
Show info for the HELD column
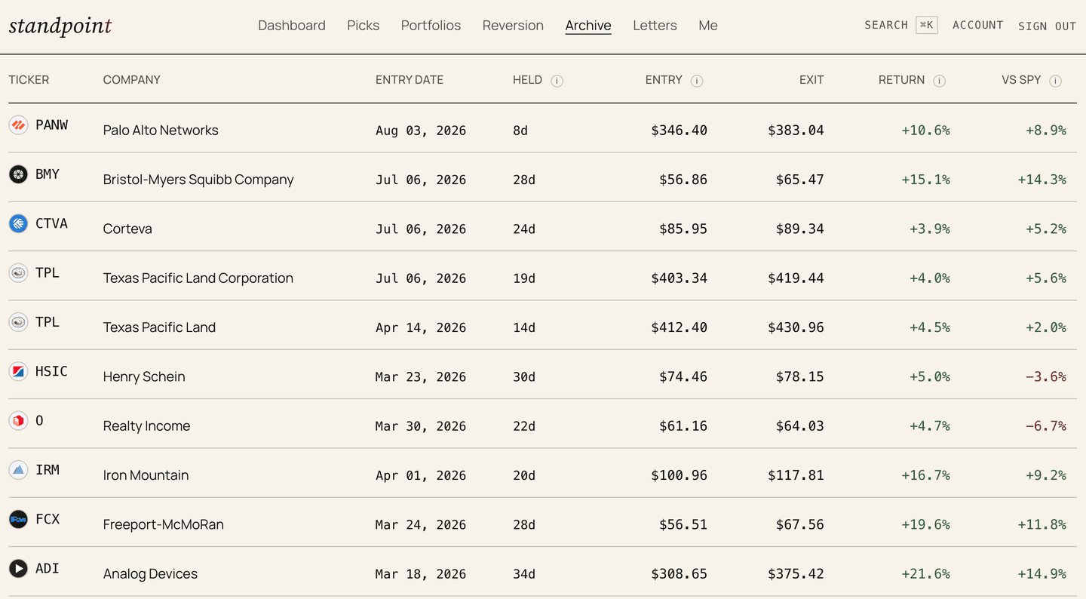point(557,81)
